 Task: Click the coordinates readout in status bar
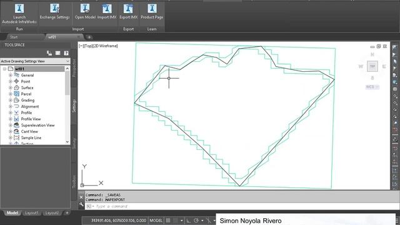119,221
